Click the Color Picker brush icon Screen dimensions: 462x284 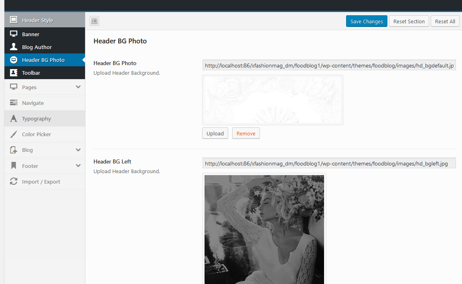tap(14, 134)
